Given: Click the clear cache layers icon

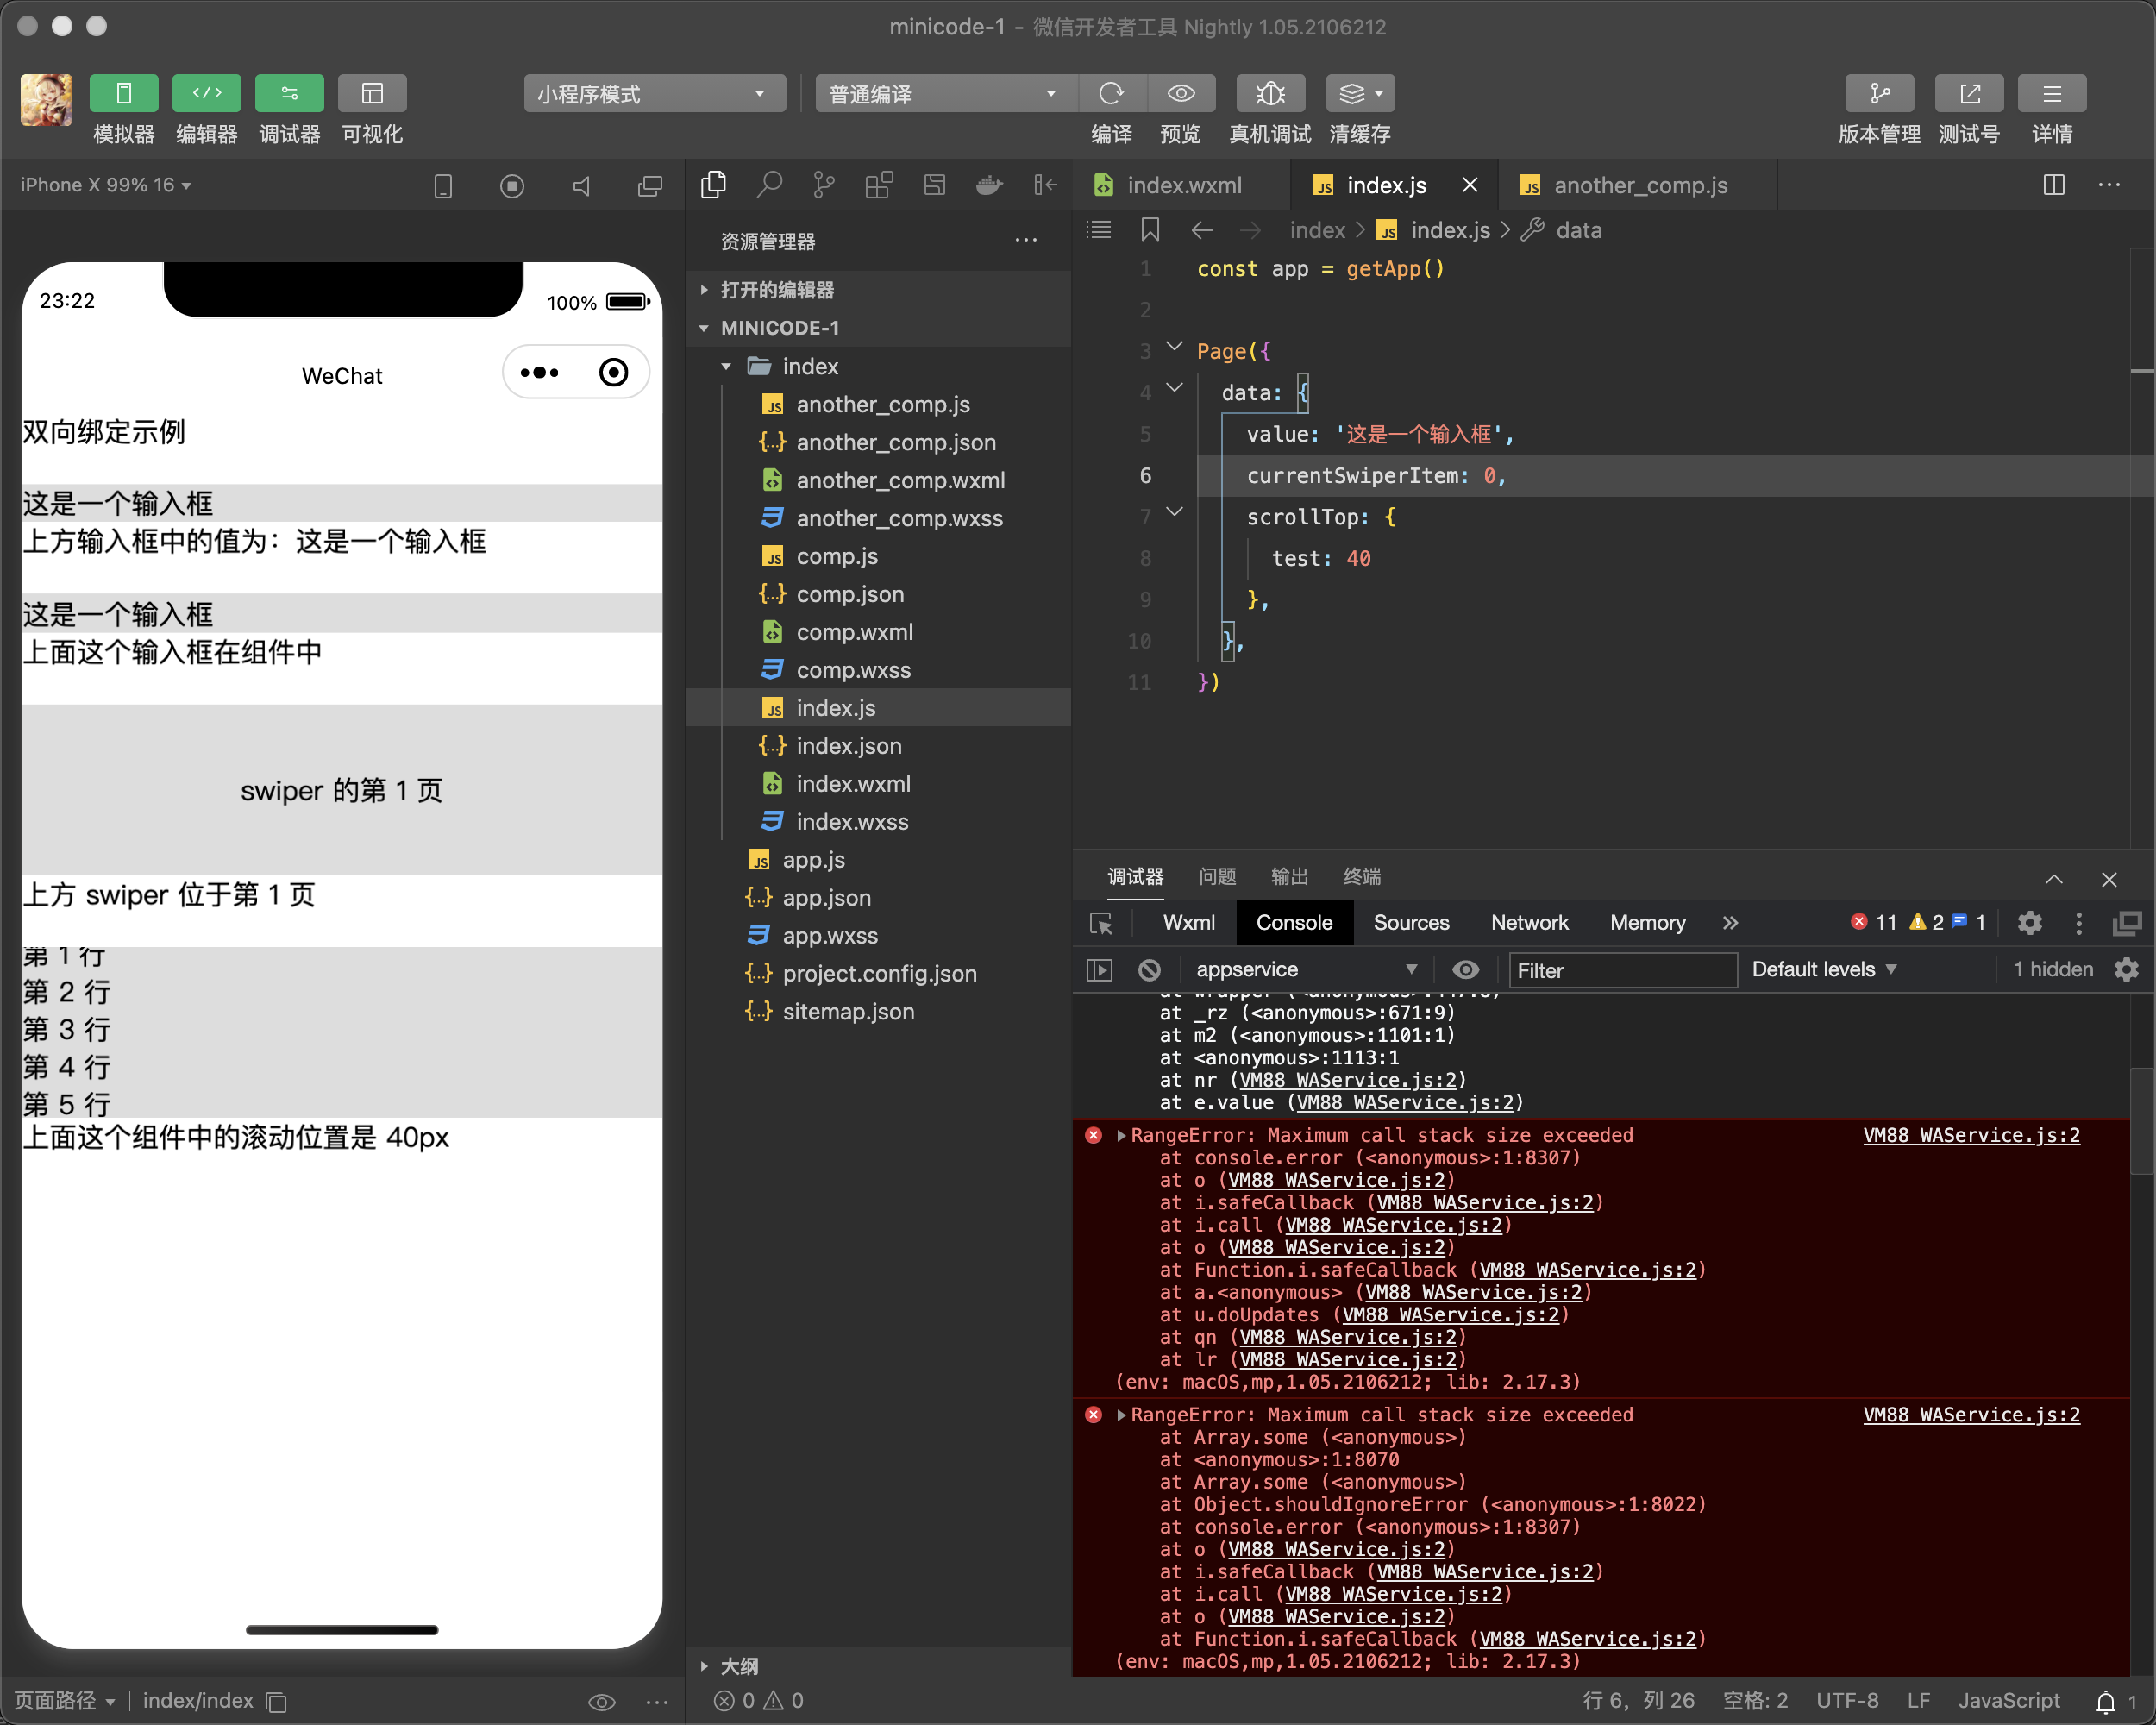Looking at the screenshot, I should [1352, 94].
